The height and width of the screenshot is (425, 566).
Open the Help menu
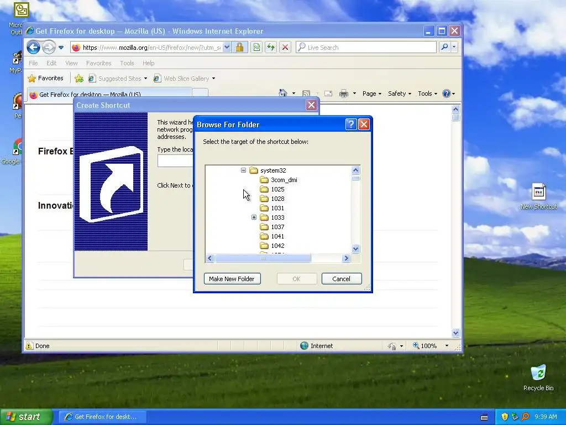click(148, 63)
